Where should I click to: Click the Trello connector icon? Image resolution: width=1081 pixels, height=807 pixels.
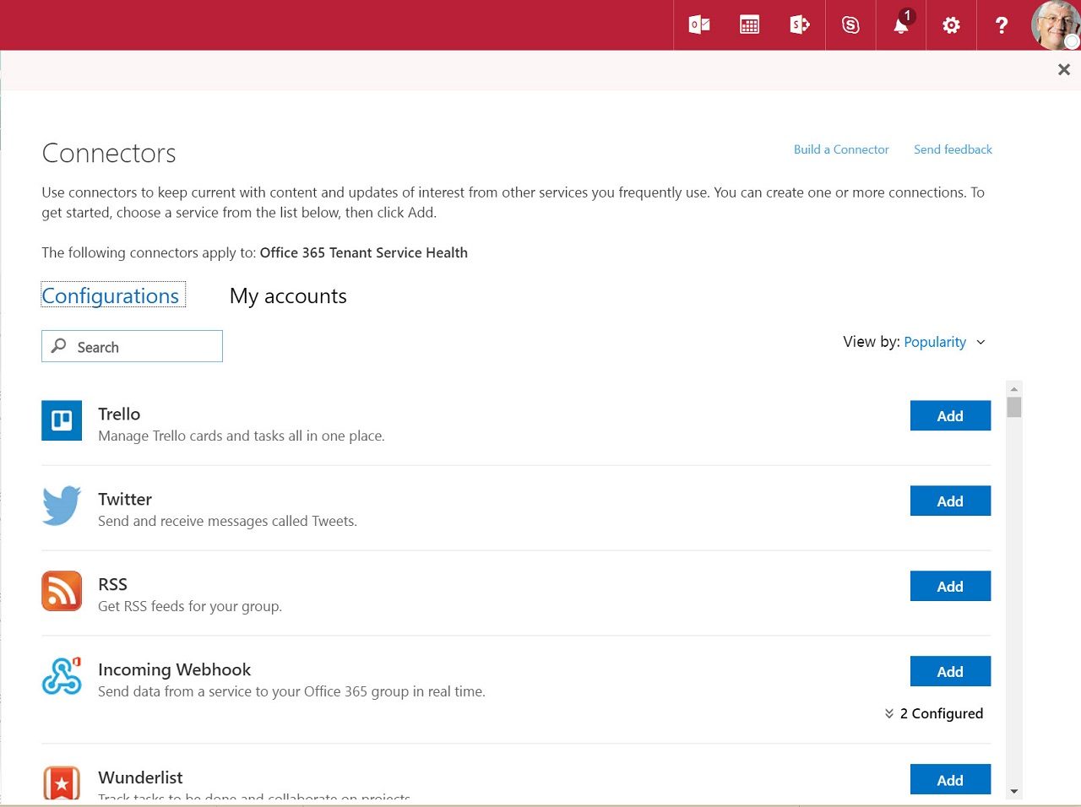[x=61, y=420]
